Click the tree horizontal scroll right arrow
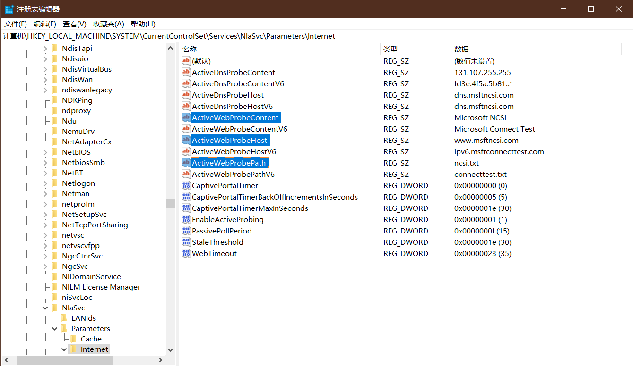Screen dimensions: 633x366 pyautogui.click(x=160, y=360)
